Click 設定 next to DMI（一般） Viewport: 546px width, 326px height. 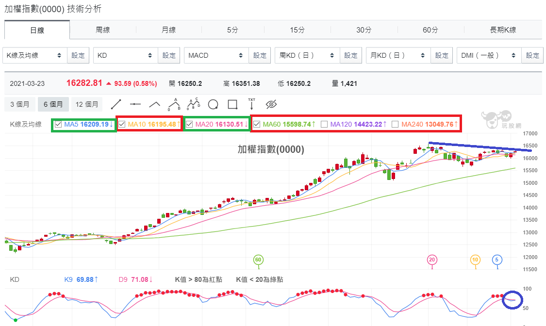coord(532,55)
